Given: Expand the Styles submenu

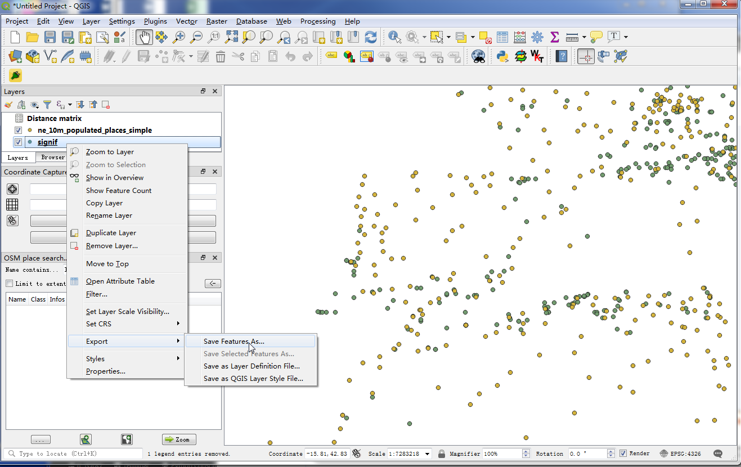Looking at the screenshot, I should (x=127, y=358).
